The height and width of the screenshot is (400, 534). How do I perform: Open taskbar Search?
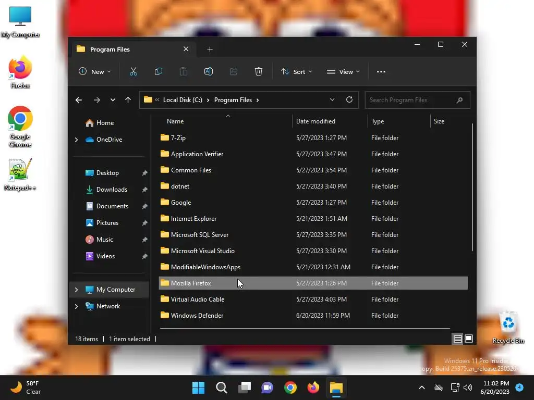[x=221, y=387]
